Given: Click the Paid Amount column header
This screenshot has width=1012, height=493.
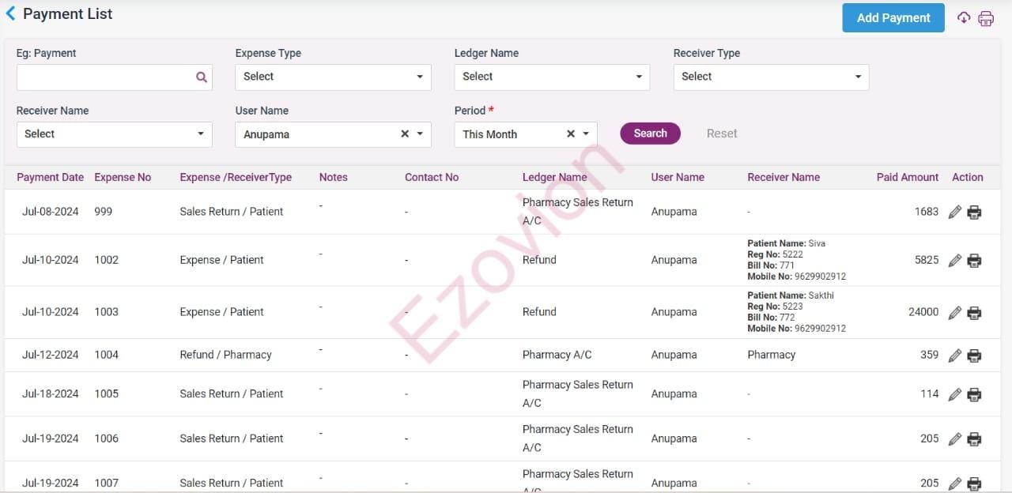Looking at the screenshot, I should pos(907,177).
